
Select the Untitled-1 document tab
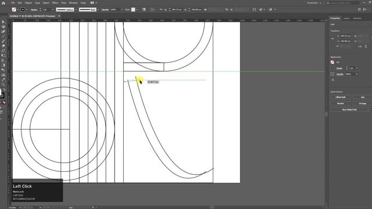(33, 16)
